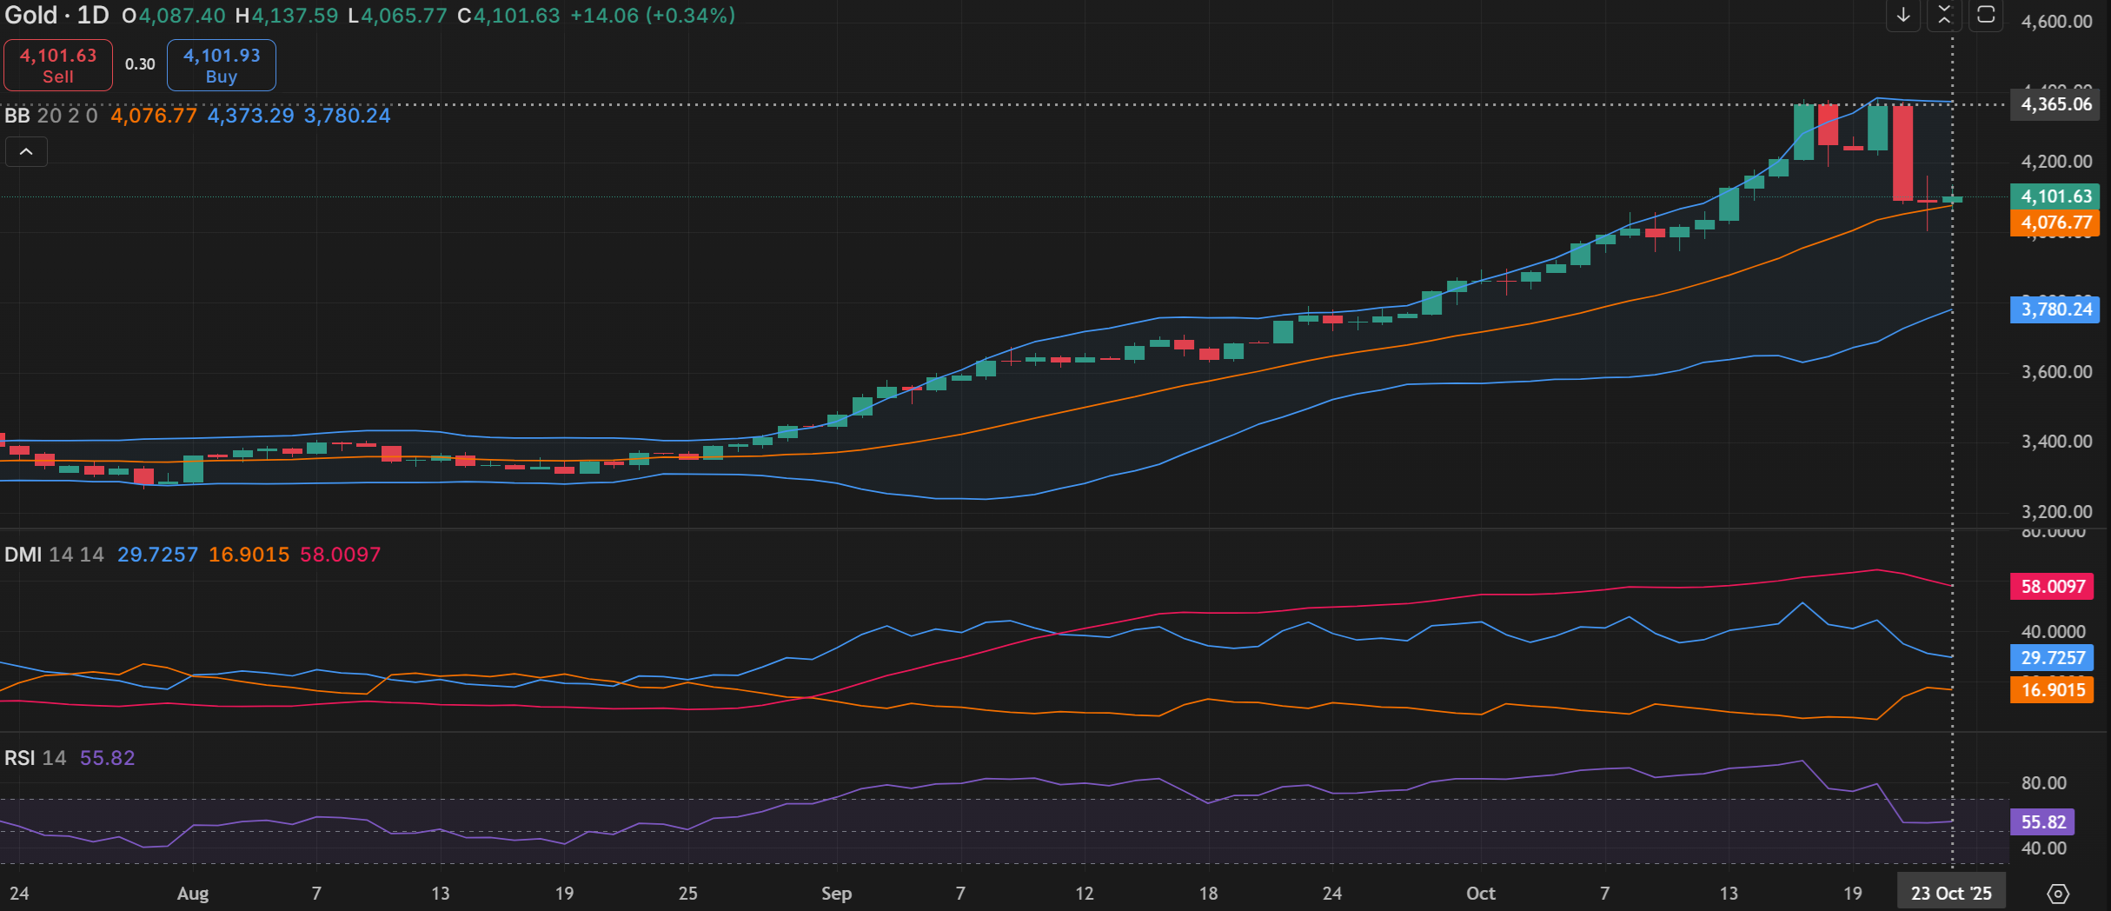Viewport: 2111px width, 911px height.
Task: Click the 23 Oct '25 date marker
Action: pos(1951,894)
